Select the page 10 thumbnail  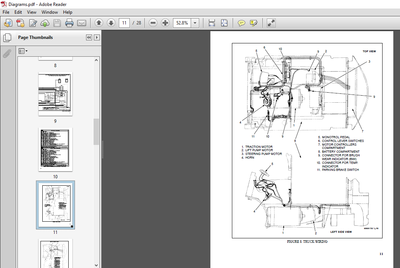coord(55,149)
